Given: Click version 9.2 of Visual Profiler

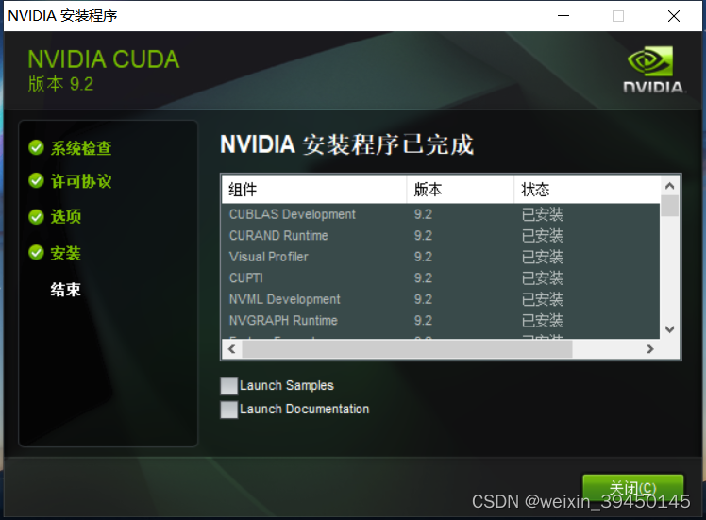Looking at the screenshot, I should (423, 257).
